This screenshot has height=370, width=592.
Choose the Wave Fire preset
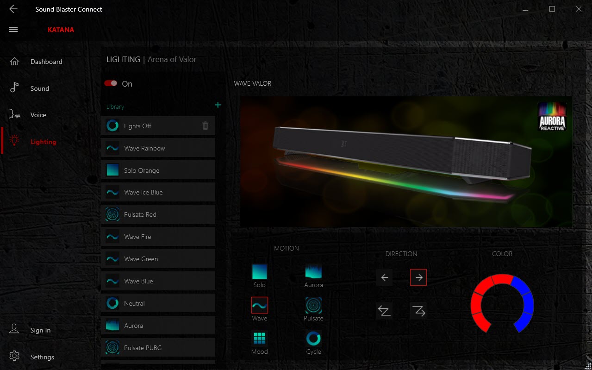coord(158,237)
